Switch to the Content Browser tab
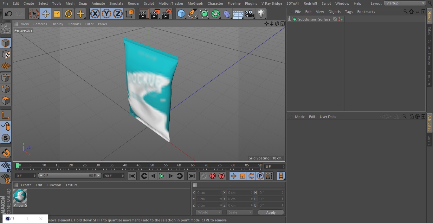This screenshot has width=433, height=223. click(430, 52)
